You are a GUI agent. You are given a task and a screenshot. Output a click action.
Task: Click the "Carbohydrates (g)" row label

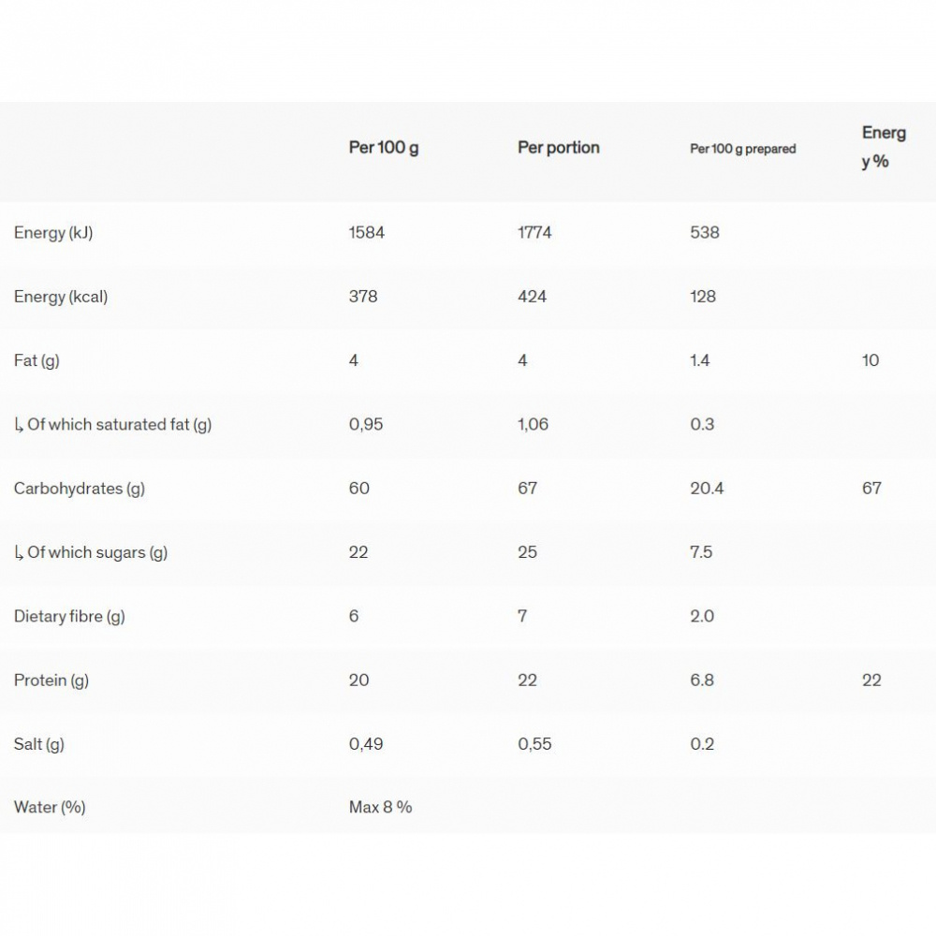coord(80,489)
